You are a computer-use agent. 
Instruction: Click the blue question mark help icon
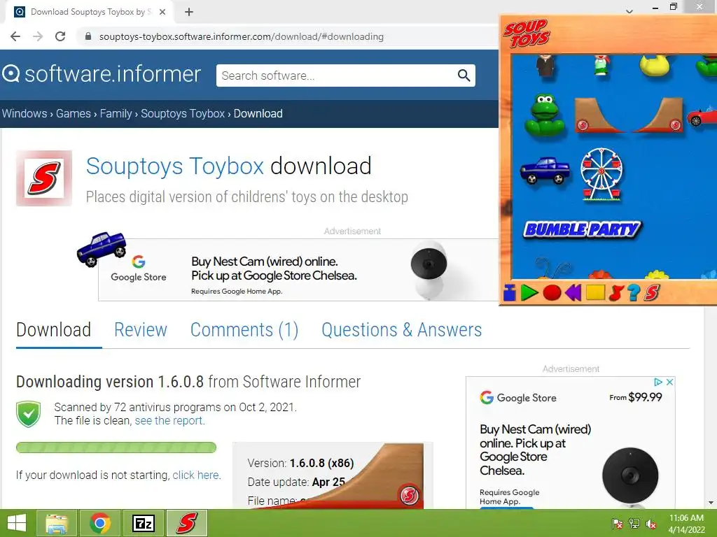click(x=633, y=293)
